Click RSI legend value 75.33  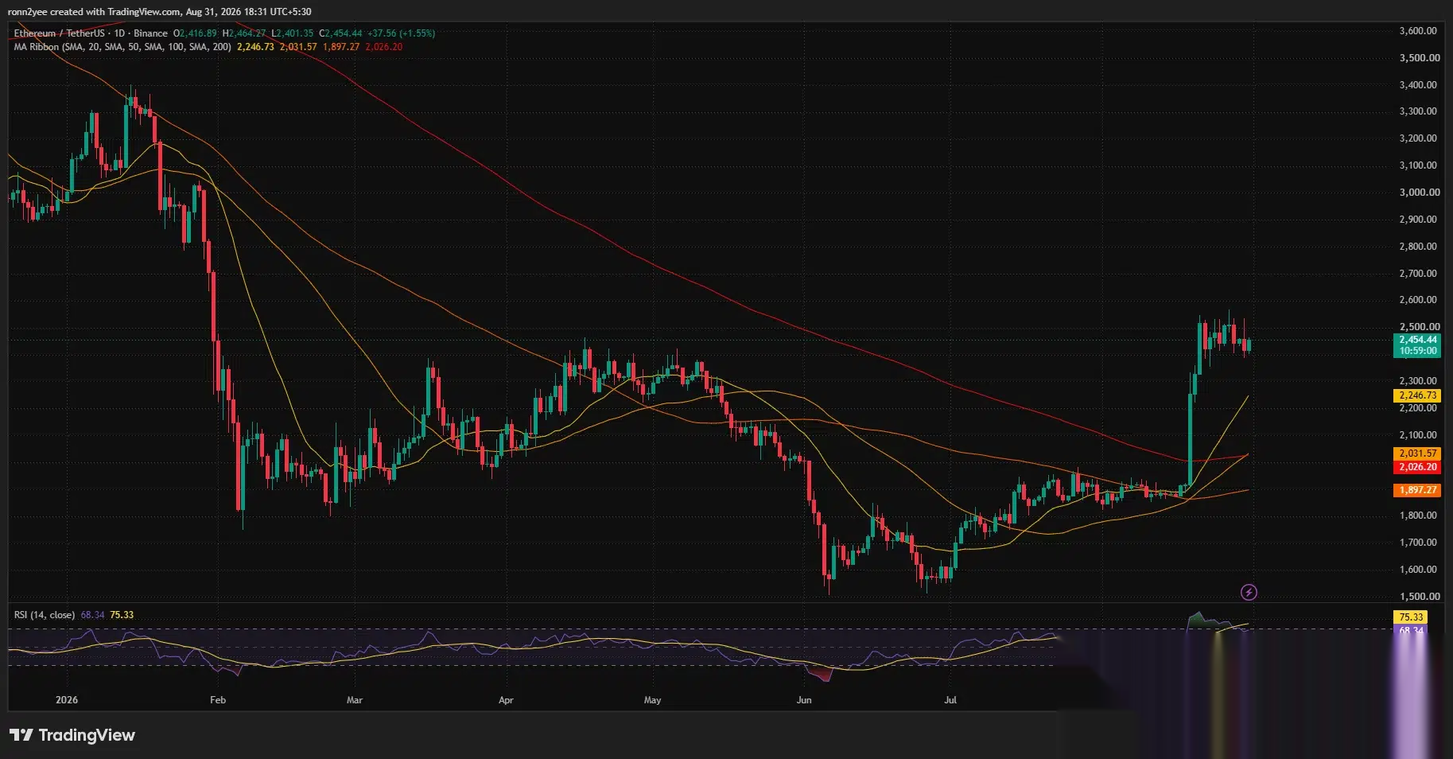click(122, 615)
